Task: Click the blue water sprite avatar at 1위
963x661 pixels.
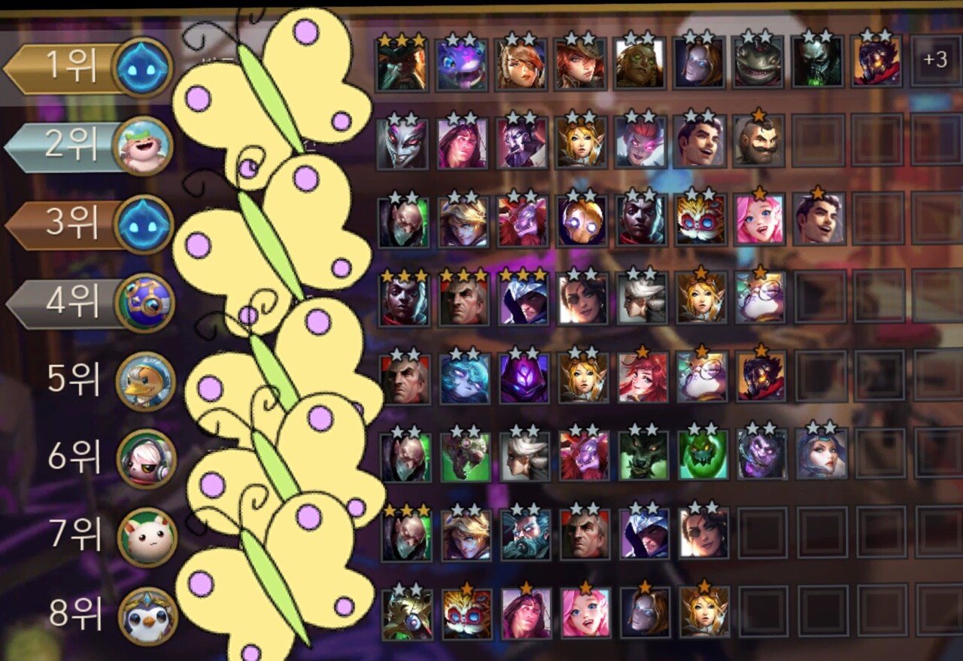Action: 143,68
